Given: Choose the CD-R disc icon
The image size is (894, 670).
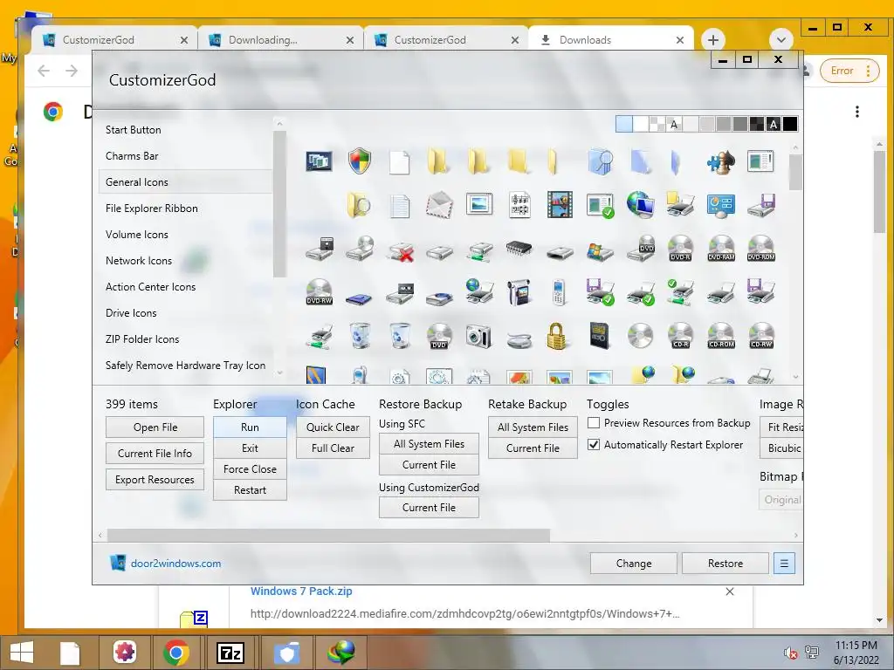Looking at the screenshot, I should click(680, 335).
